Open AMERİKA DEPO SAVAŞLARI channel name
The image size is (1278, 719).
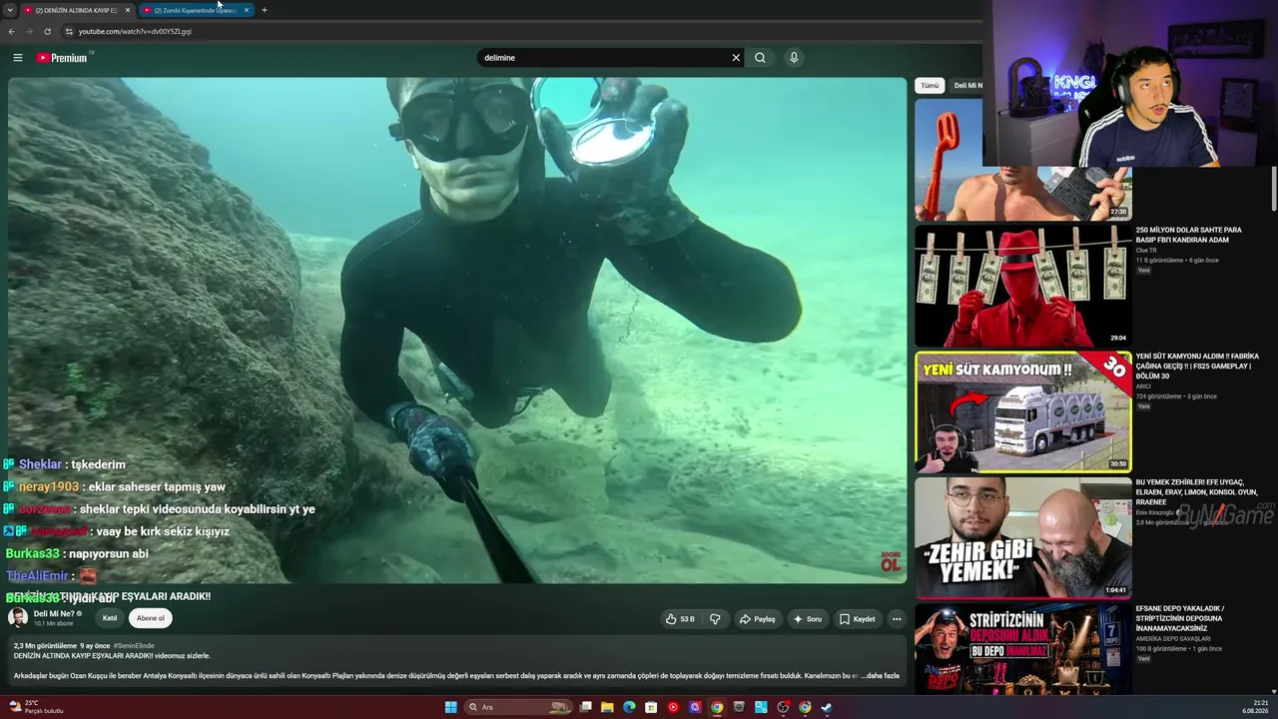(1173, 639)
